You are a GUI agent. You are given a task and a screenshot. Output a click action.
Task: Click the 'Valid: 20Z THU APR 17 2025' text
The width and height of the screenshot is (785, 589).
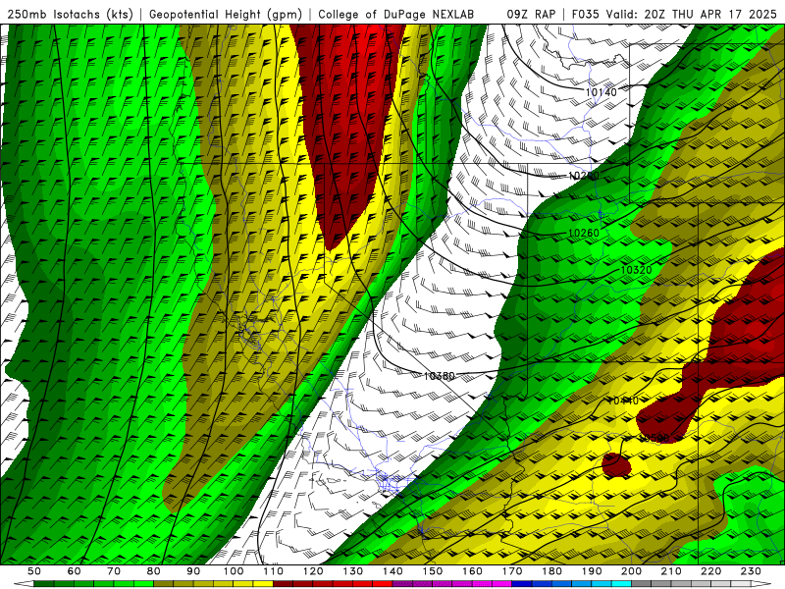691,15
